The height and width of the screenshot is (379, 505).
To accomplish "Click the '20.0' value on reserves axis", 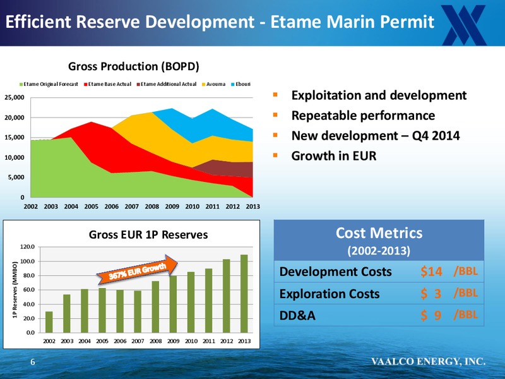I will pyautogui.click(x=29, y=318).
